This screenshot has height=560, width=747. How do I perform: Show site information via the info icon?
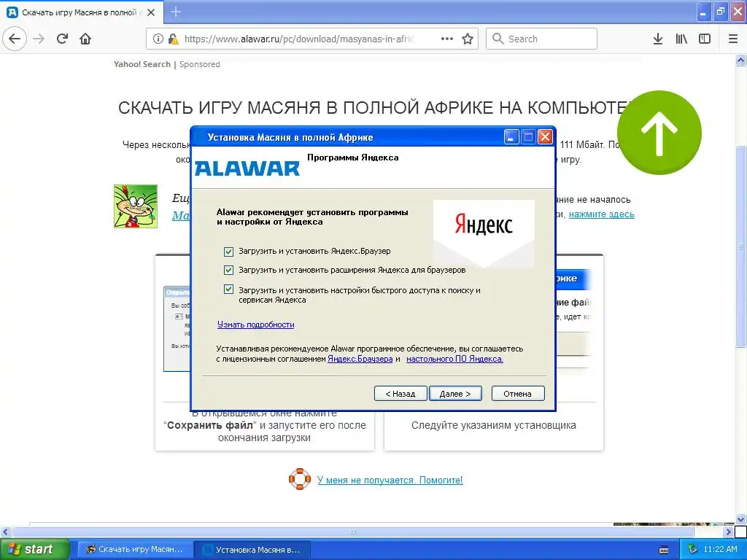click(x=158, y=39)
